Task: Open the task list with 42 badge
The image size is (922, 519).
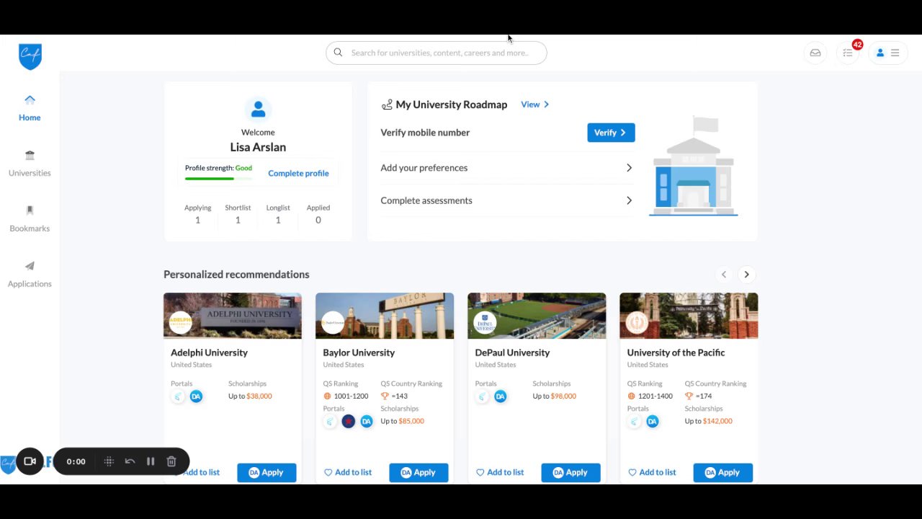Action: point(849,53)
